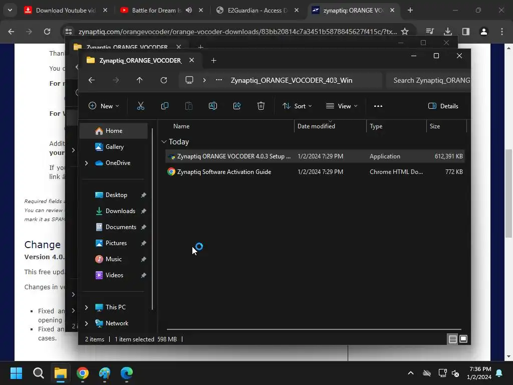513x385 pixels.
Task: Select Zynaptiq ORANGE VOCODER 4.0.3 Setup file
Action: 315,156
